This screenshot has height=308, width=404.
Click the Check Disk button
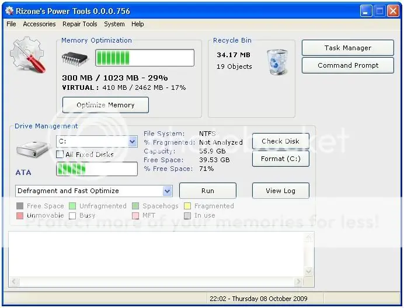(281, 141)
